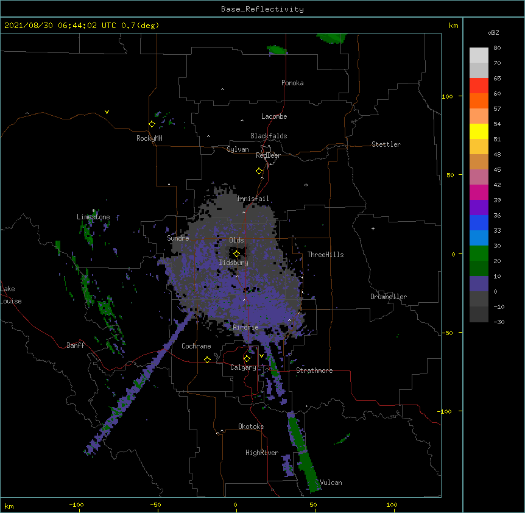The image size is (525, 513).
Task: Click the -100 tick on the bottom axis
Action: [x=76, y=504]
